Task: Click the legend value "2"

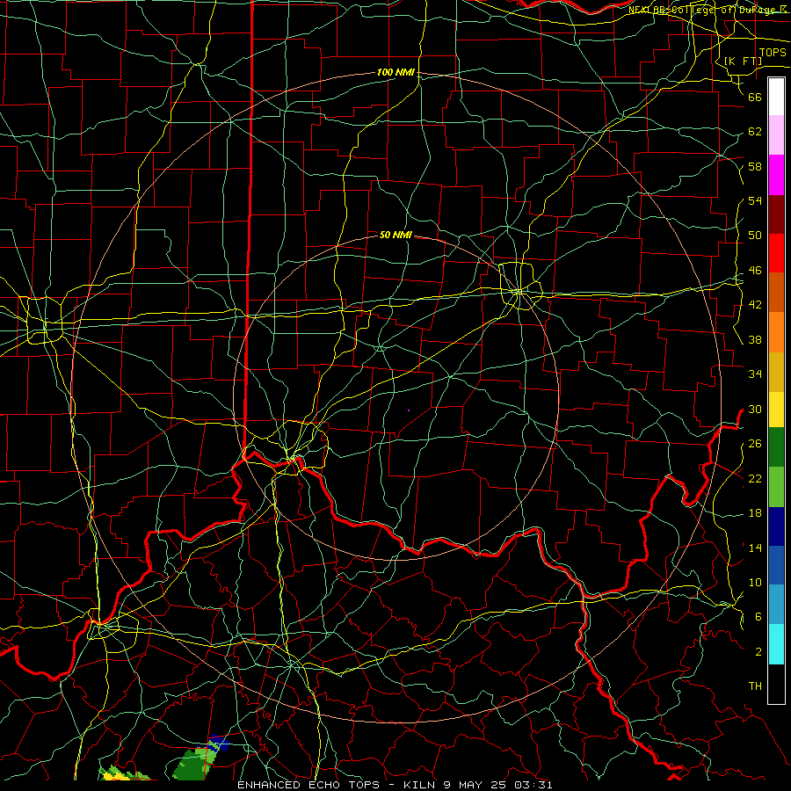Action: pyautogui.click(x=758, y=652)
